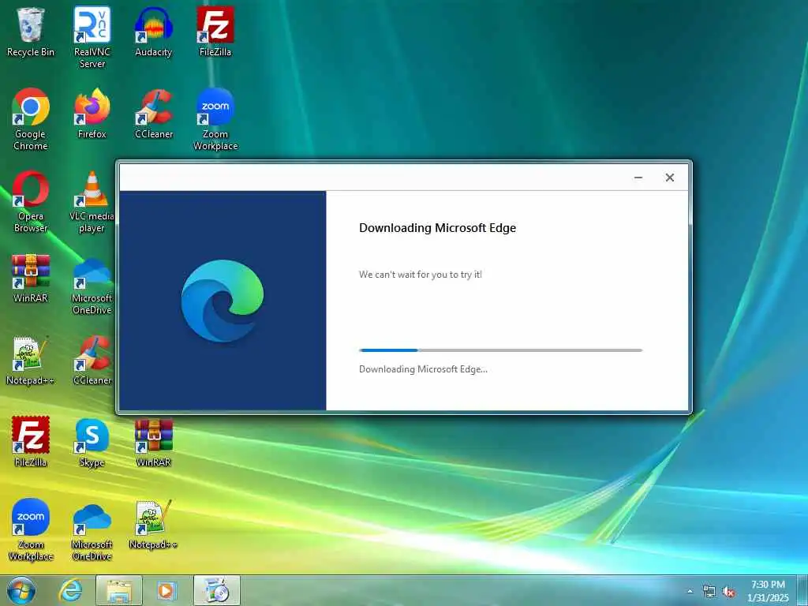This screenshot has height=606, width=808.
Task: Open Windows Explorer from the taskbar
Action: click(119, 590)
